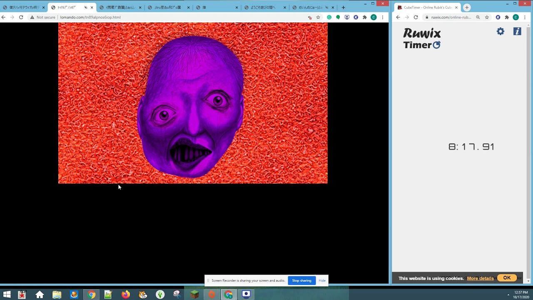This screenshot has height=300, width=533.
Task: Open File Explorer from taskbar
Action: click(x=57, y=295)
